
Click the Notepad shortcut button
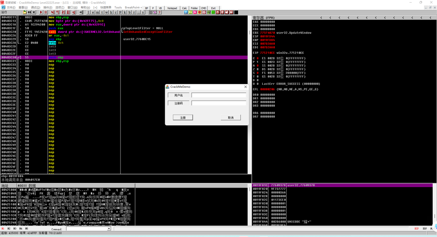click(x=172, y=8)
